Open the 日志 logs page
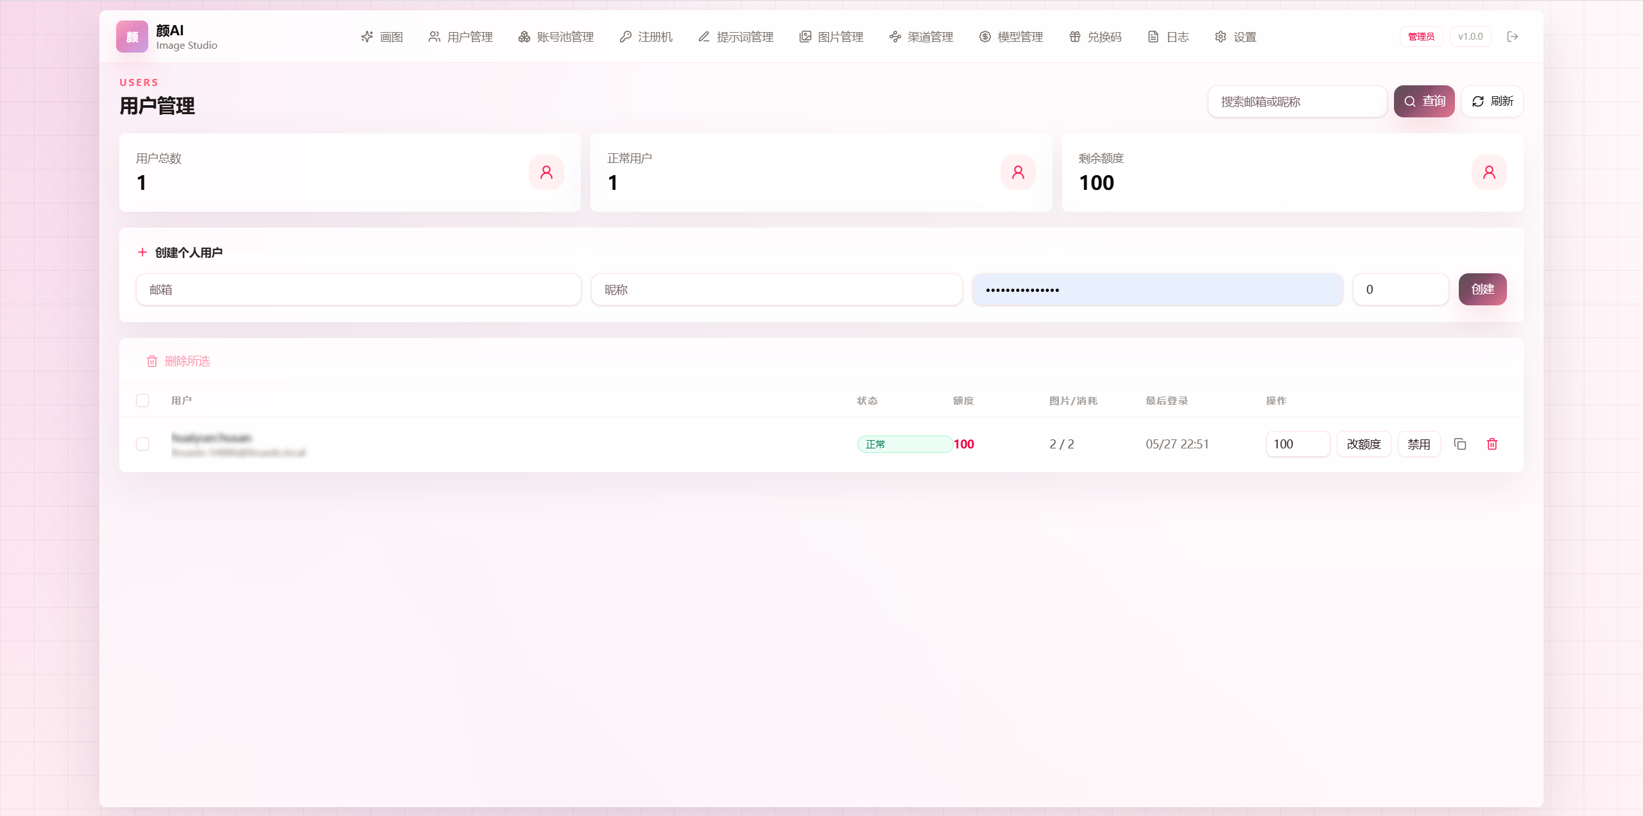1643x816 pixels. [1169, 37]
